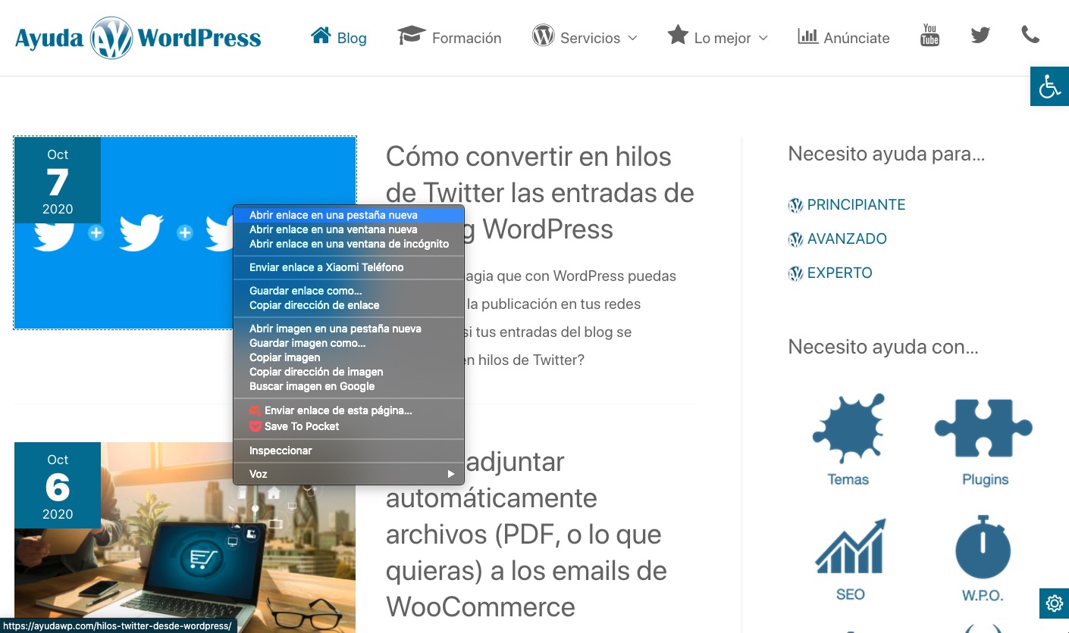This screenshot has height=633, width=1069.
Task: Open the PRINCIPIANTE help link
Action: click(855, 205)
